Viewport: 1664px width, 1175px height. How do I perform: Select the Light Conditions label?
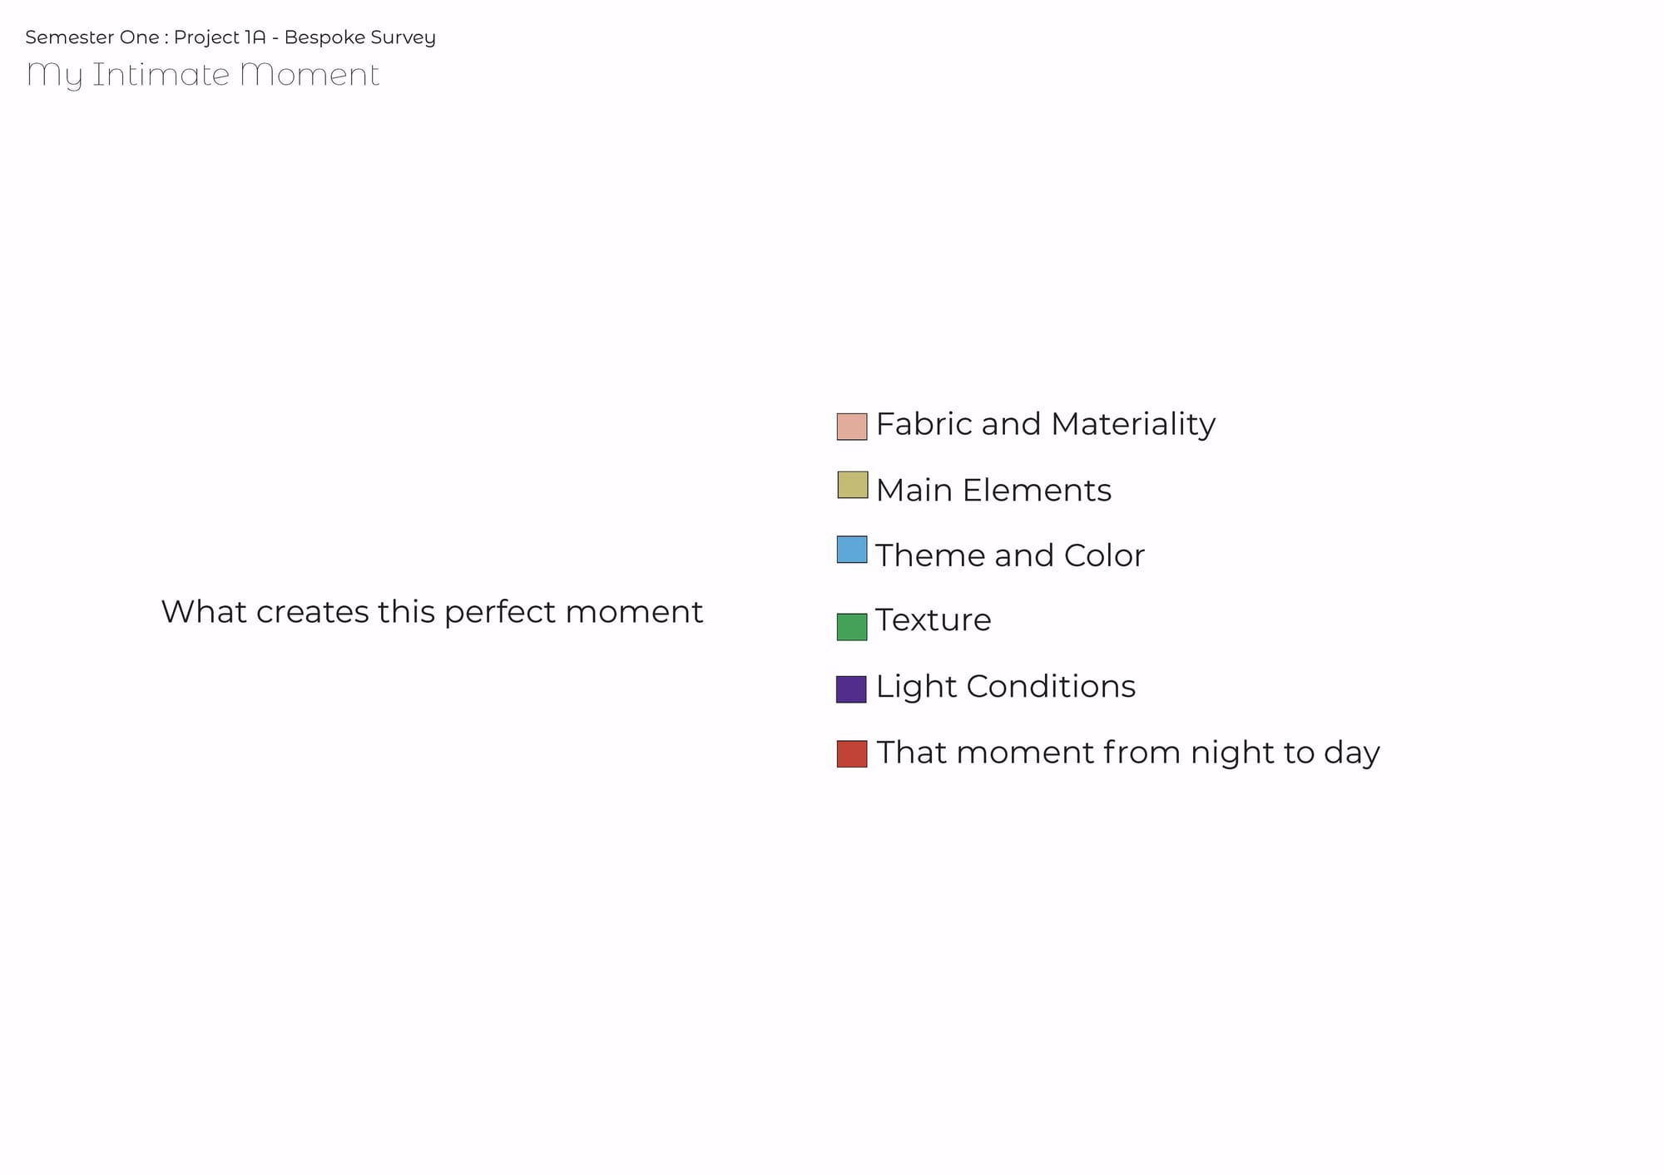tap(1006, 687)
